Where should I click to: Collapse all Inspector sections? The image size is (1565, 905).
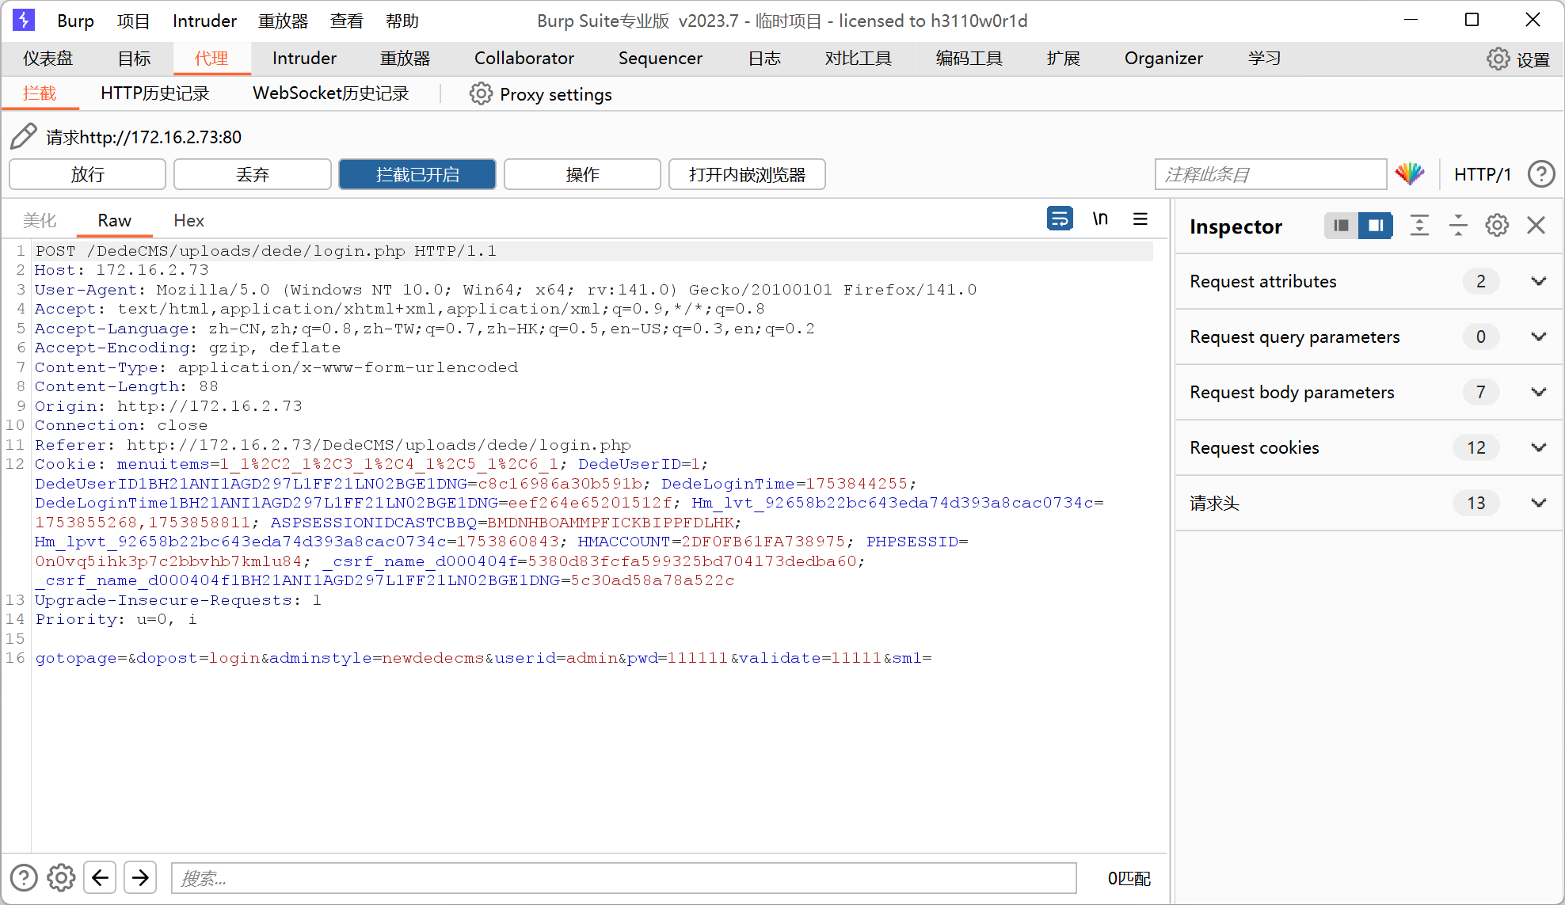tap(1458, 226)
